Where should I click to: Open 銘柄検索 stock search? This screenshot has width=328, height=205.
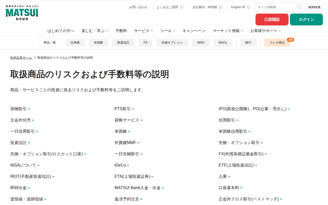coord(314,7)
